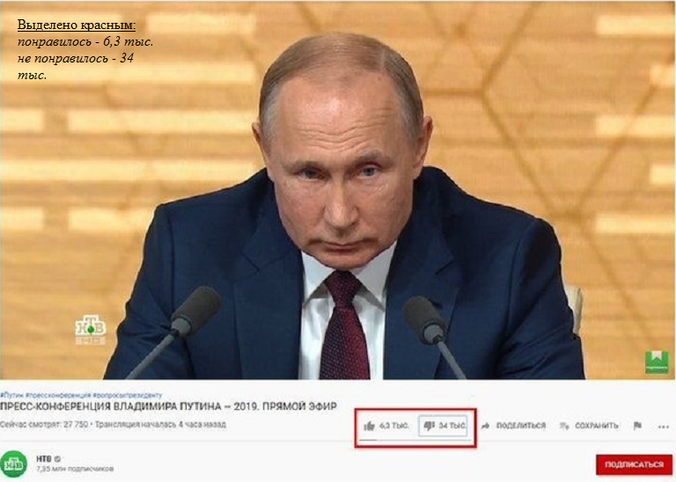Viewport: 676px width, 482px height.
Task: Click the green badge in the video corner
Action: click(656, 361)
